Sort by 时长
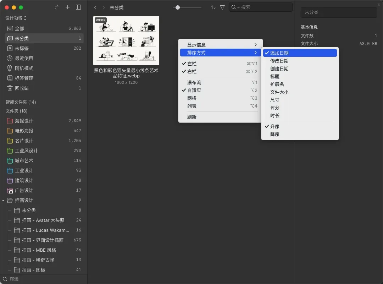Screen dimensions: 383x284 (300, 116)
